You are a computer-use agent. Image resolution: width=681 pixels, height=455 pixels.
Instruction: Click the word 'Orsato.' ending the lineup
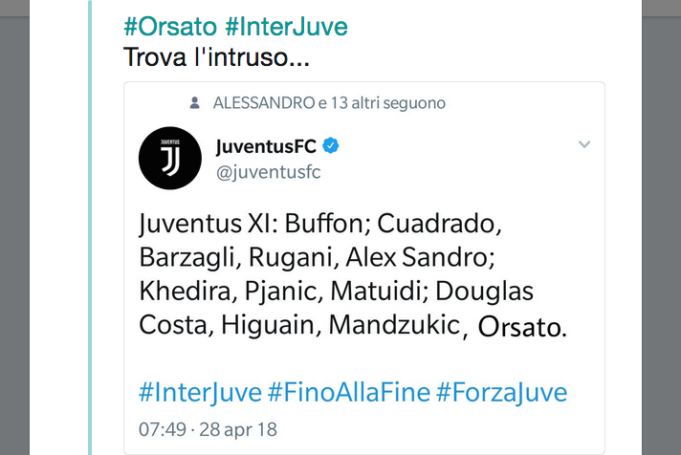tap(521, 328)
